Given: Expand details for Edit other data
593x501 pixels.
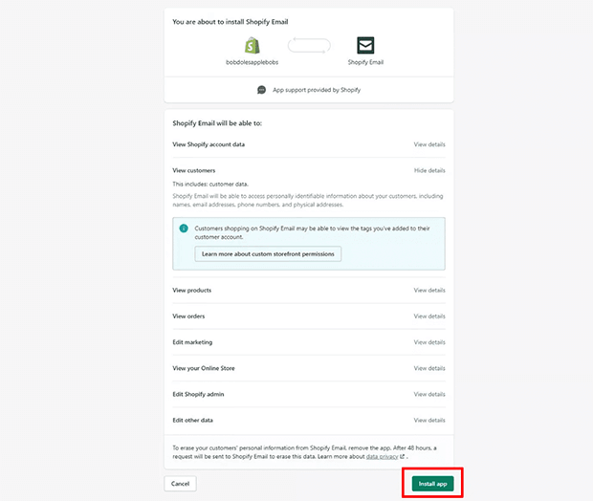Looking at the screenshot, I should pos(429,421).
